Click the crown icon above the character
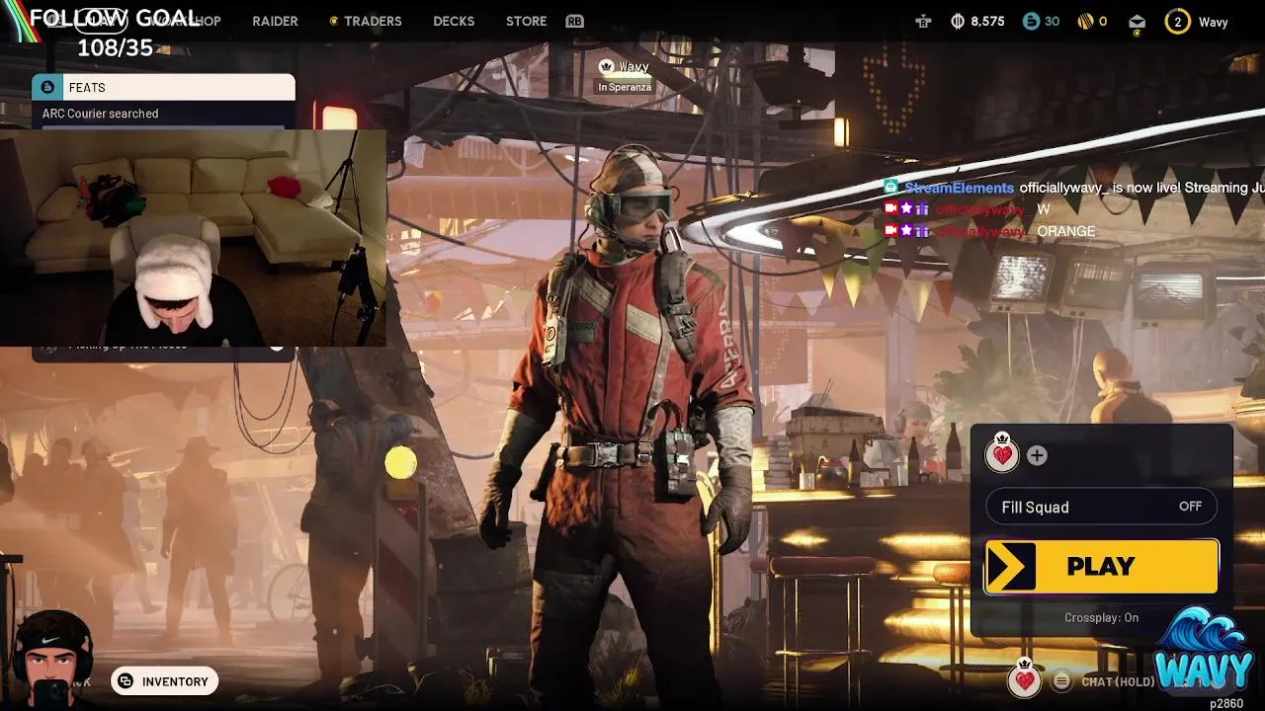This screenshot has width=1265, height=711. (x=607, y=67)
